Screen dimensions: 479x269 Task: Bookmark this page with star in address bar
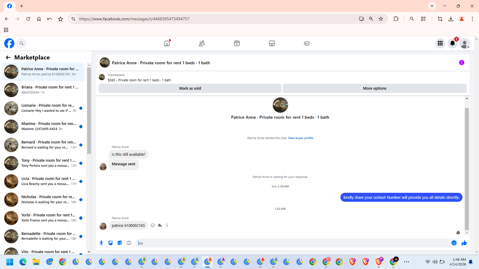pyautogui.click(x=381, y=19)
